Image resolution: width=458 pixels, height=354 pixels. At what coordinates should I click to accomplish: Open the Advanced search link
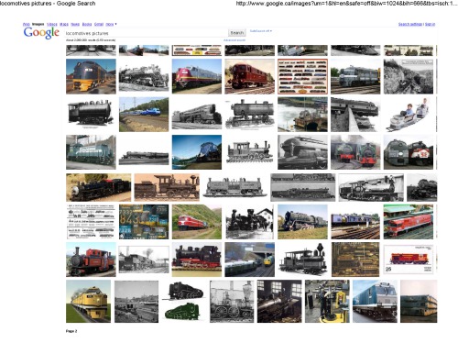pyautogui.click(x=234, y=40)
